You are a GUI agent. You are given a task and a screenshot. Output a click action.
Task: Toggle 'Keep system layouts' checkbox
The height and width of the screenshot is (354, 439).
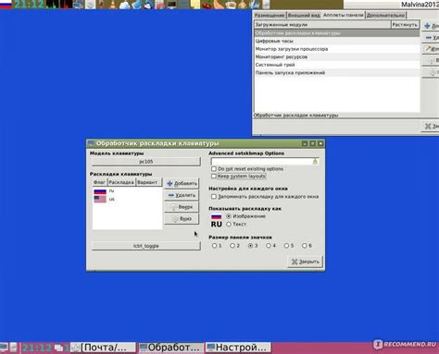(214, 177)
